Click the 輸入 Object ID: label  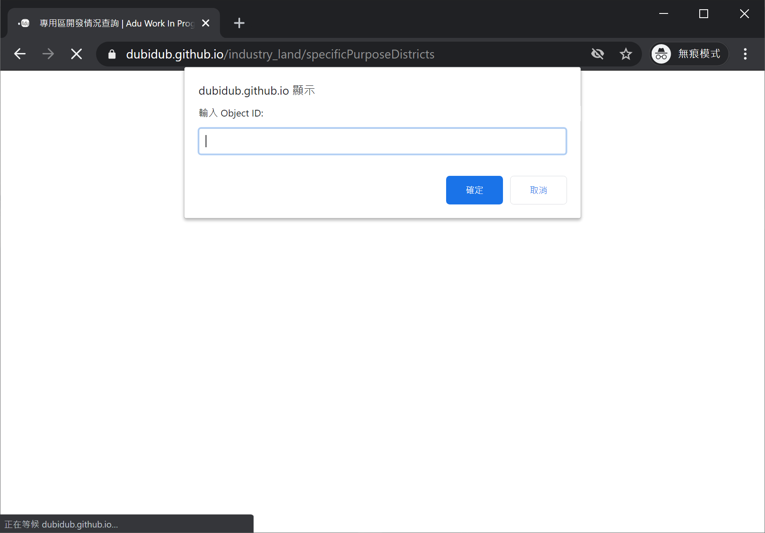click(x=231, y=113)
